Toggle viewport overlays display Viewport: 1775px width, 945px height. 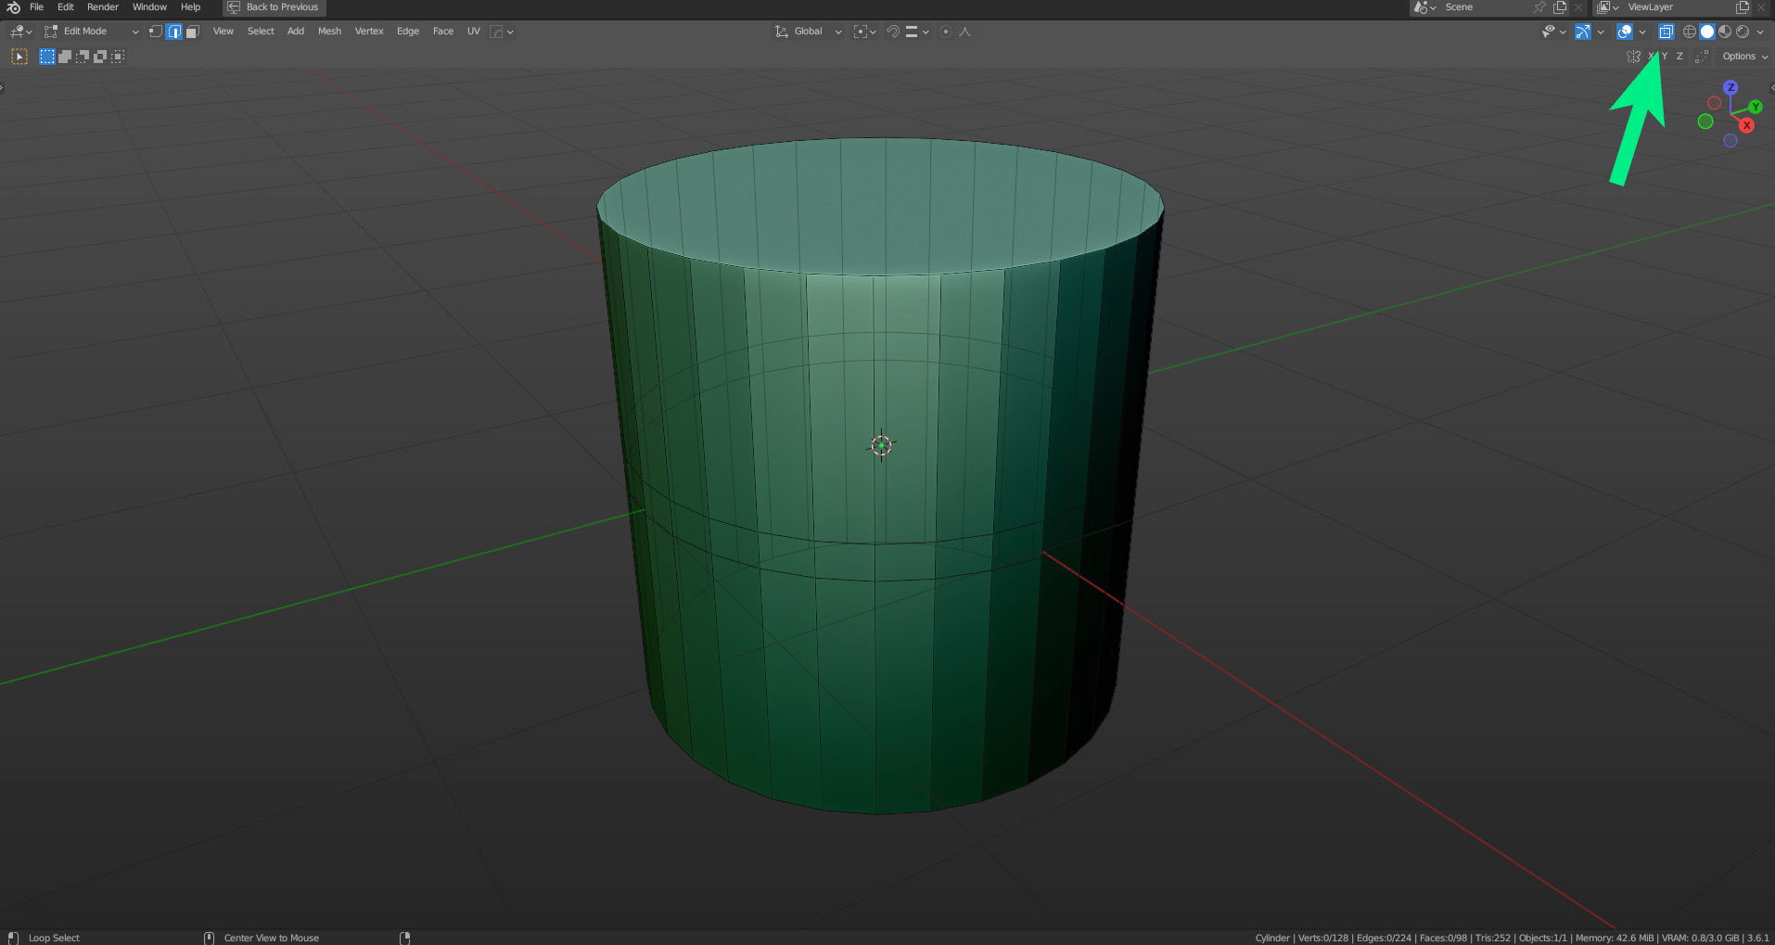(1625, 32)
